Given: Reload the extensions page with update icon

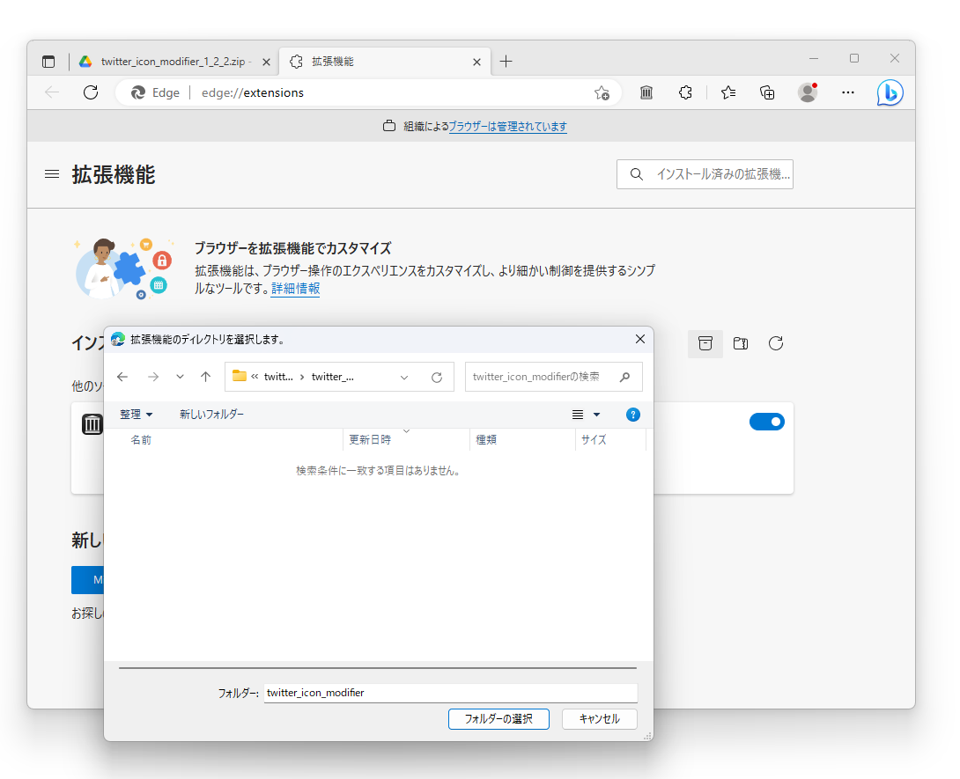Looking at the screenshot, I should 775,343.
